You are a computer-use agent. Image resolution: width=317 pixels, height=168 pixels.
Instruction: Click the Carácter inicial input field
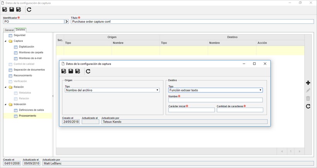pyautogui.click(x=192, y=110)
